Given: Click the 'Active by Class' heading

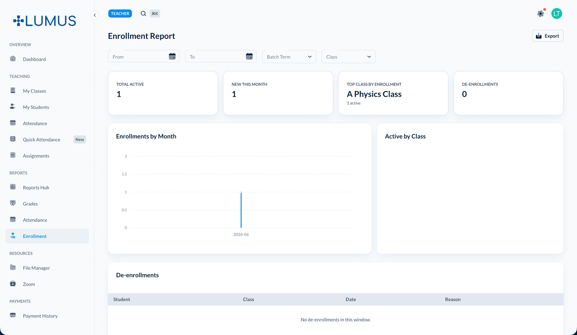Looking at the screenshot, I should (x=405, y=136).
